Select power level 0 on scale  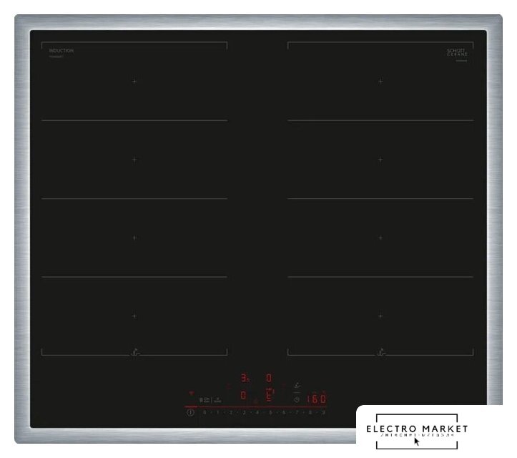click(x=205, y=413)
